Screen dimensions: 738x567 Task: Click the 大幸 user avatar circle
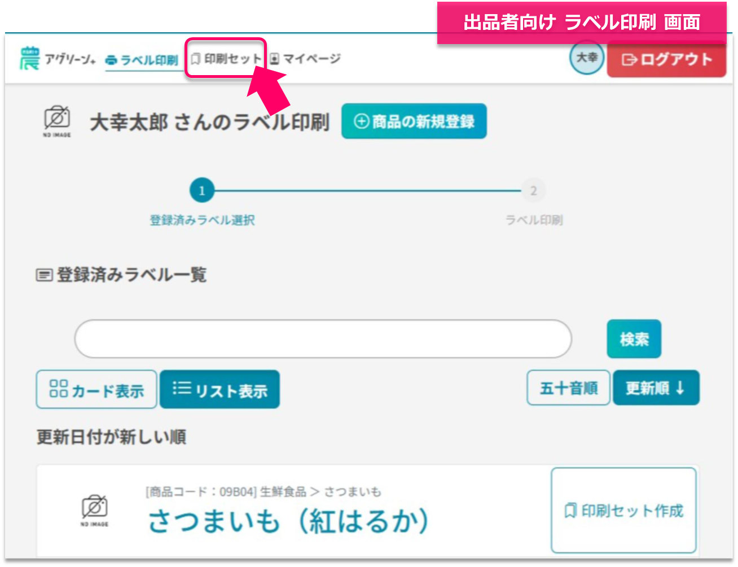click(587, 58)
